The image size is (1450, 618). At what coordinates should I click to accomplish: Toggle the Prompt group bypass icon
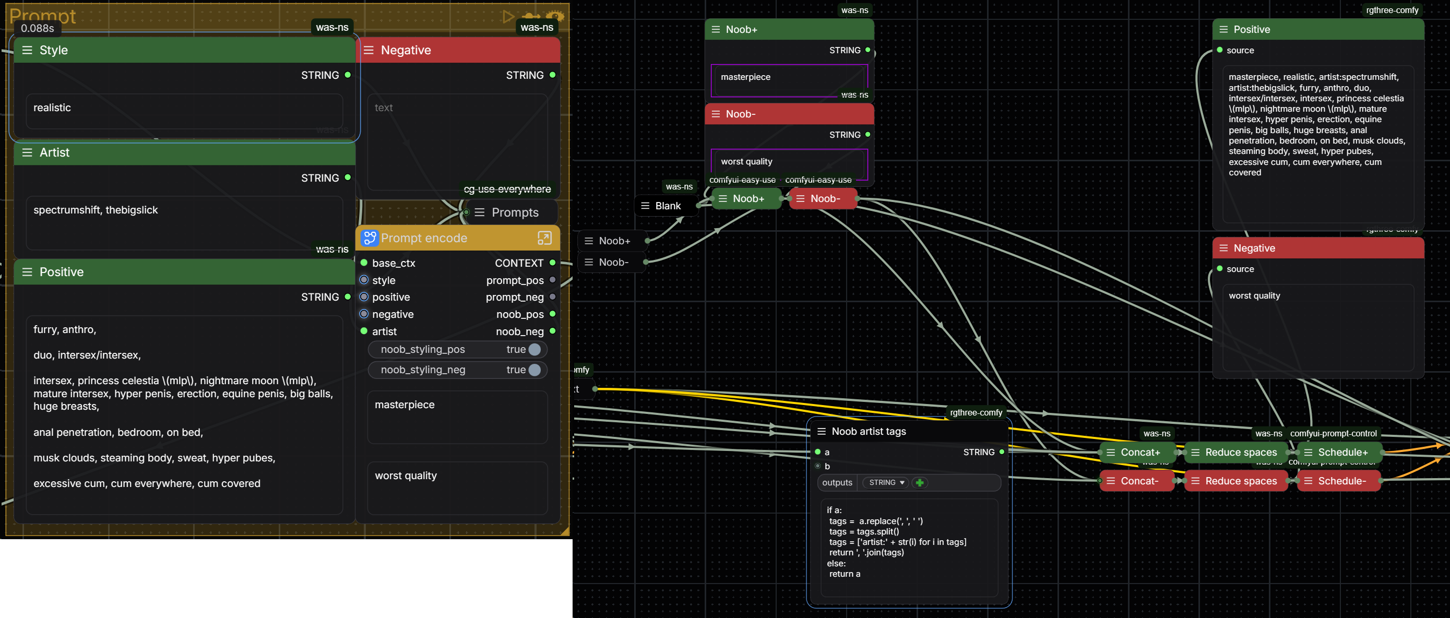531,16
